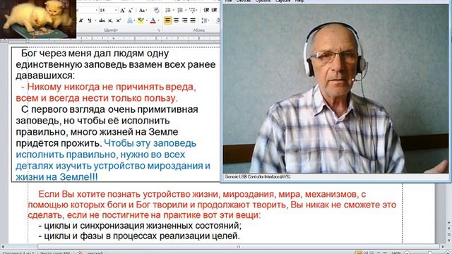Click the red text 'Никому никогда не причинять вреда'
The height and width of the screenshot is (254, 452).
(112, 87)
